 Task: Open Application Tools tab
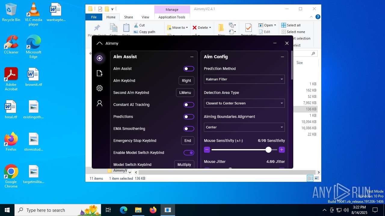(x=172, y=17)
